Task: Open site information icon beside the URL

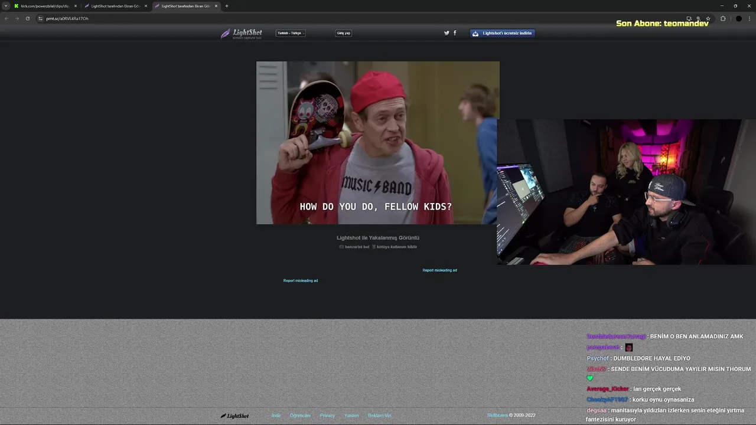Action: coord(41,18)
